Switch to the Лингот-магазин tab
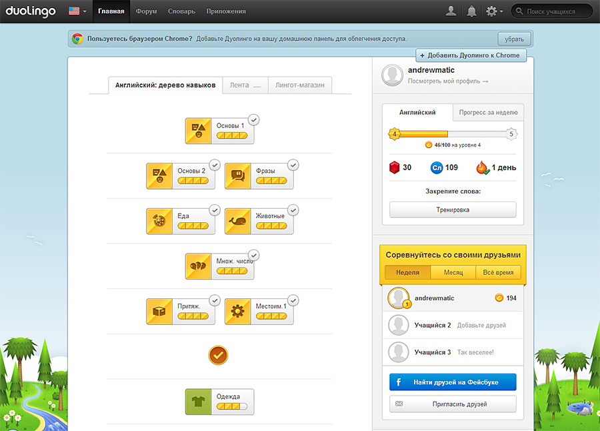Screen dimensions: 600x431 click(x=300, y=85)
